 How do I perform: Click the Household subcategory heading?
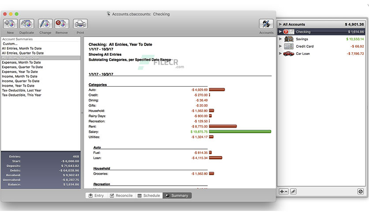tap(102, 168)
